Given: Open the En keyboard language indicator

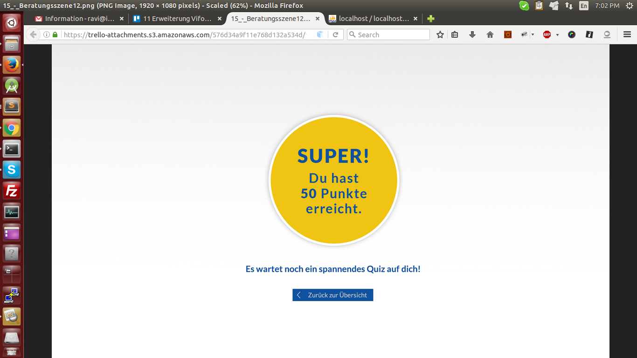Looking at the screenshot, I should (x=584, y=6).
